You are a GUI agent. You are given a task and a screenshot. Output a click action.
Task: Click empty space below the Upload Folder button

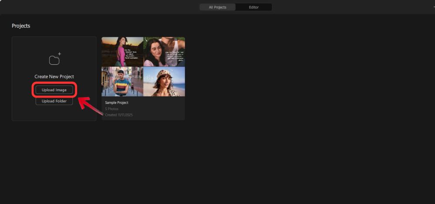click(54, 113)
